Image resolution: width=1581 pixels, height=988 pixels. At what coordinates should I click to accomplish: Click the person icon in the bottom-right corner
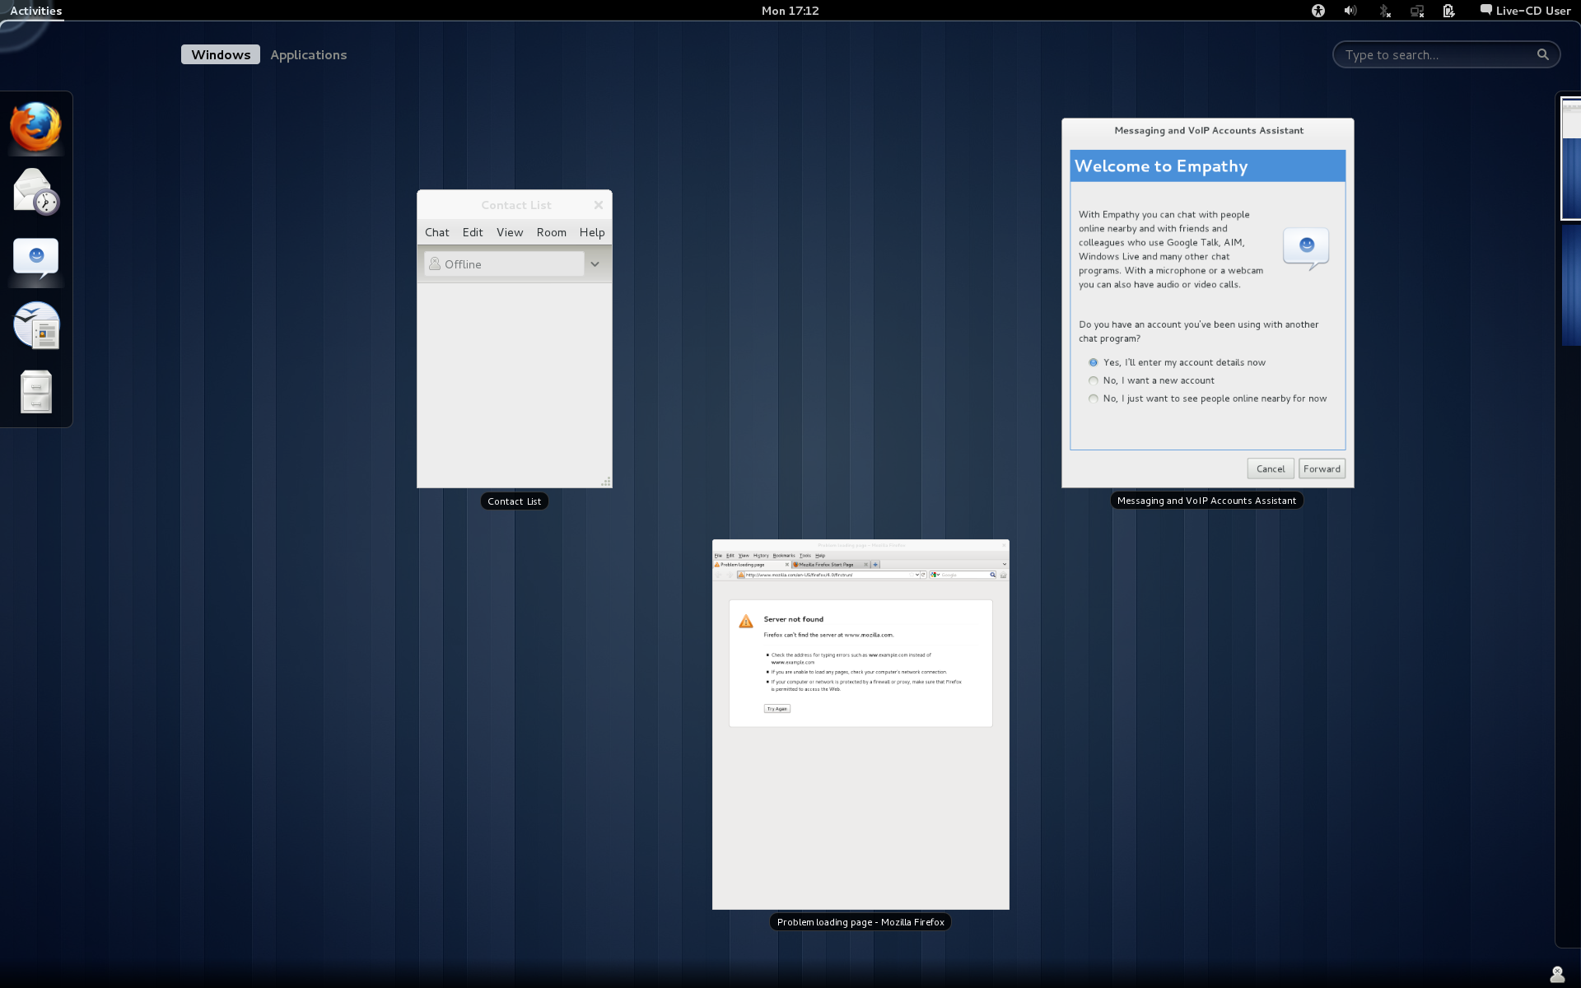[x=1557, y=974]
